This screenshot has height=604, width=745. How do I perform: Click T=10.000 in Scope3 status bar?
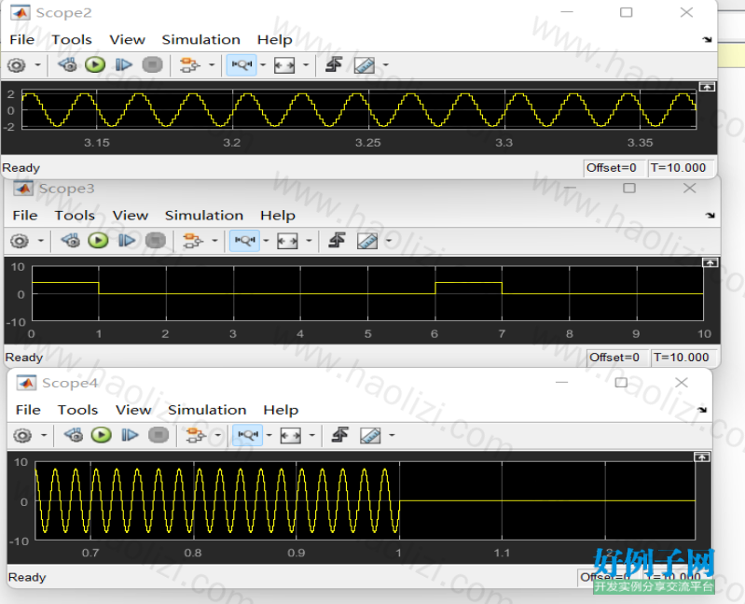point(683,358)
